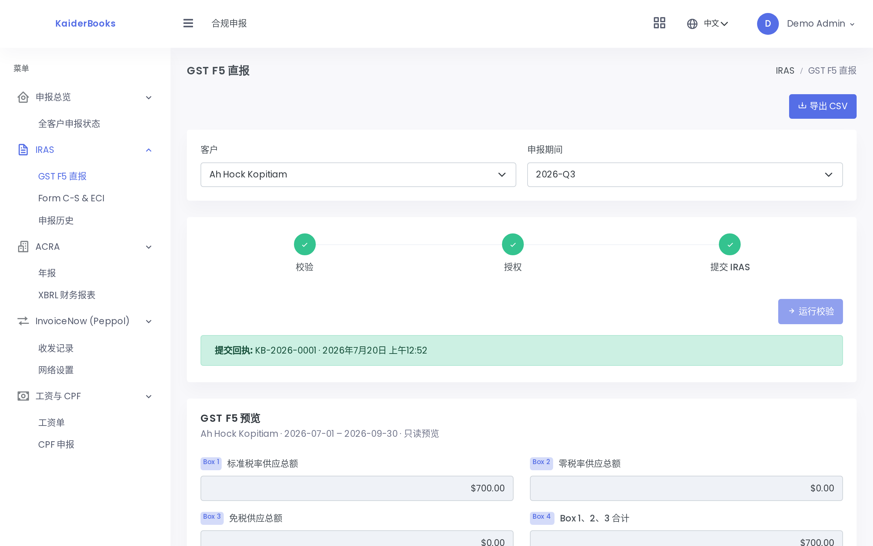Open 年报 under ACRA
Screen dimensions: 873x546
47,273
